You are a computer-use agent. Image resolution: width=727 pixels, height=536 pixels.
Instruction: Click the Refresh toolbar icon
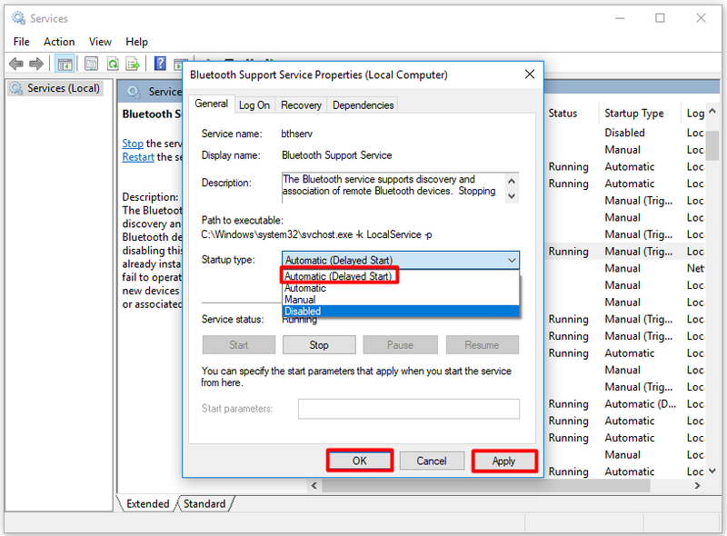pyautogui.click(x=113, y=64)
